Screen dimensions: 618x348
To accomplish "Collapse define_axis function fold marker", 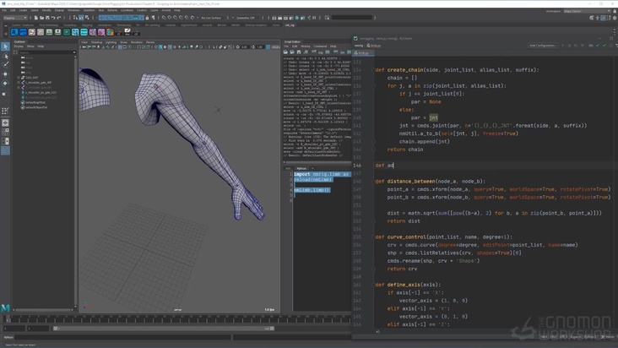I will 372,285.
